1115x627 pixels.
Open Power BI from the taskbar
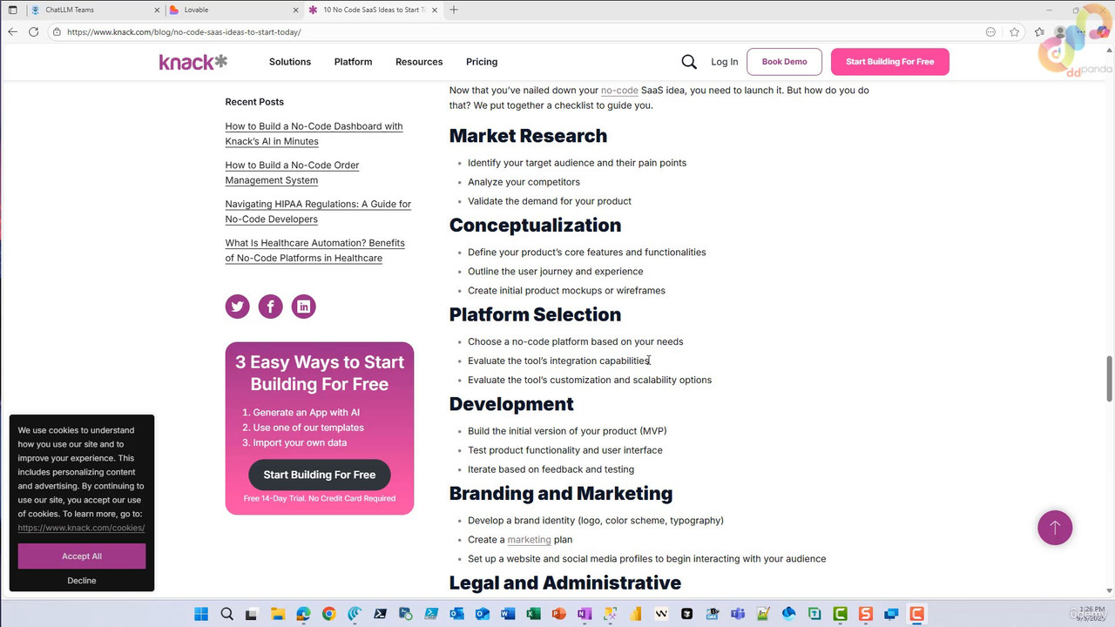tap(636, 614)
